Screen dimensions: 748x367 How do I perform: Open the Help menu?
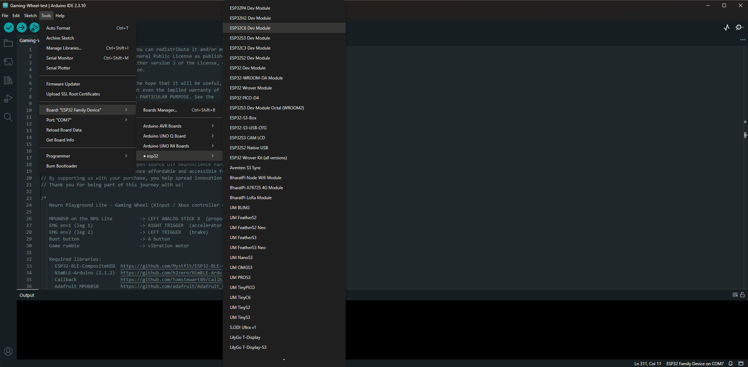click(60, 15)
